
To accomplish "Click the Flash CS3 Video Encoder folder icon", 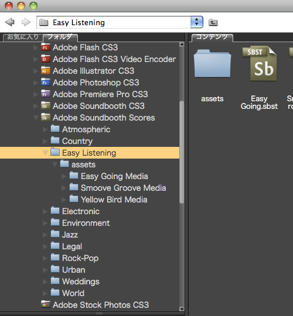I will point(45,59).
